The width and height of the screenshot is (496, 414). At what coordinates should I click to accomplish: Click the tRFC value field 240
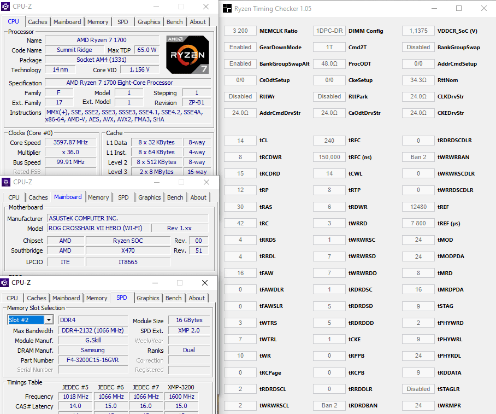[x=329, y=141]
